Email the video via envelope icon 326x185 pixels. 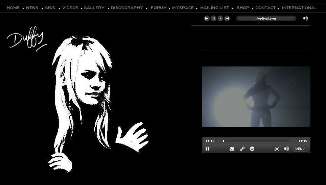click(232, 149)
